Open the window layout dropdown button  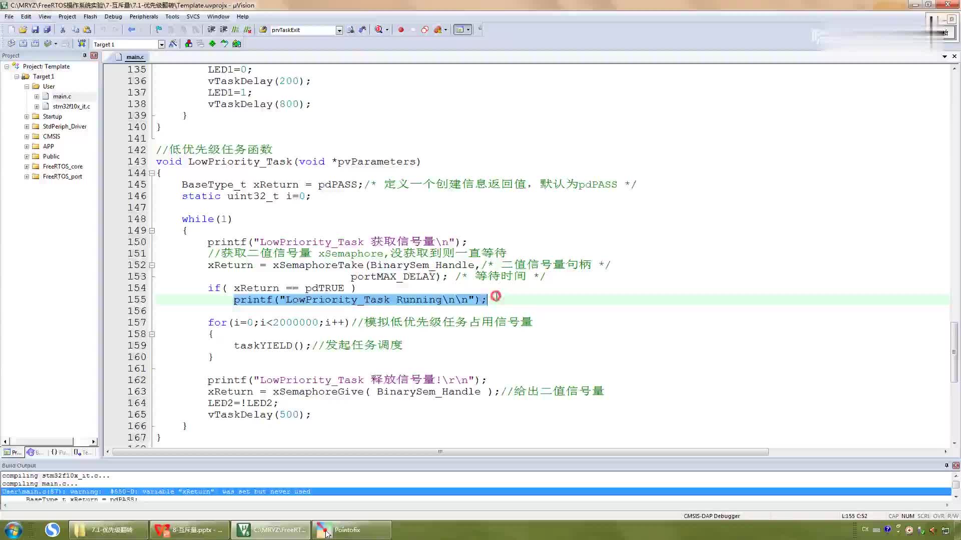(468, 29)
